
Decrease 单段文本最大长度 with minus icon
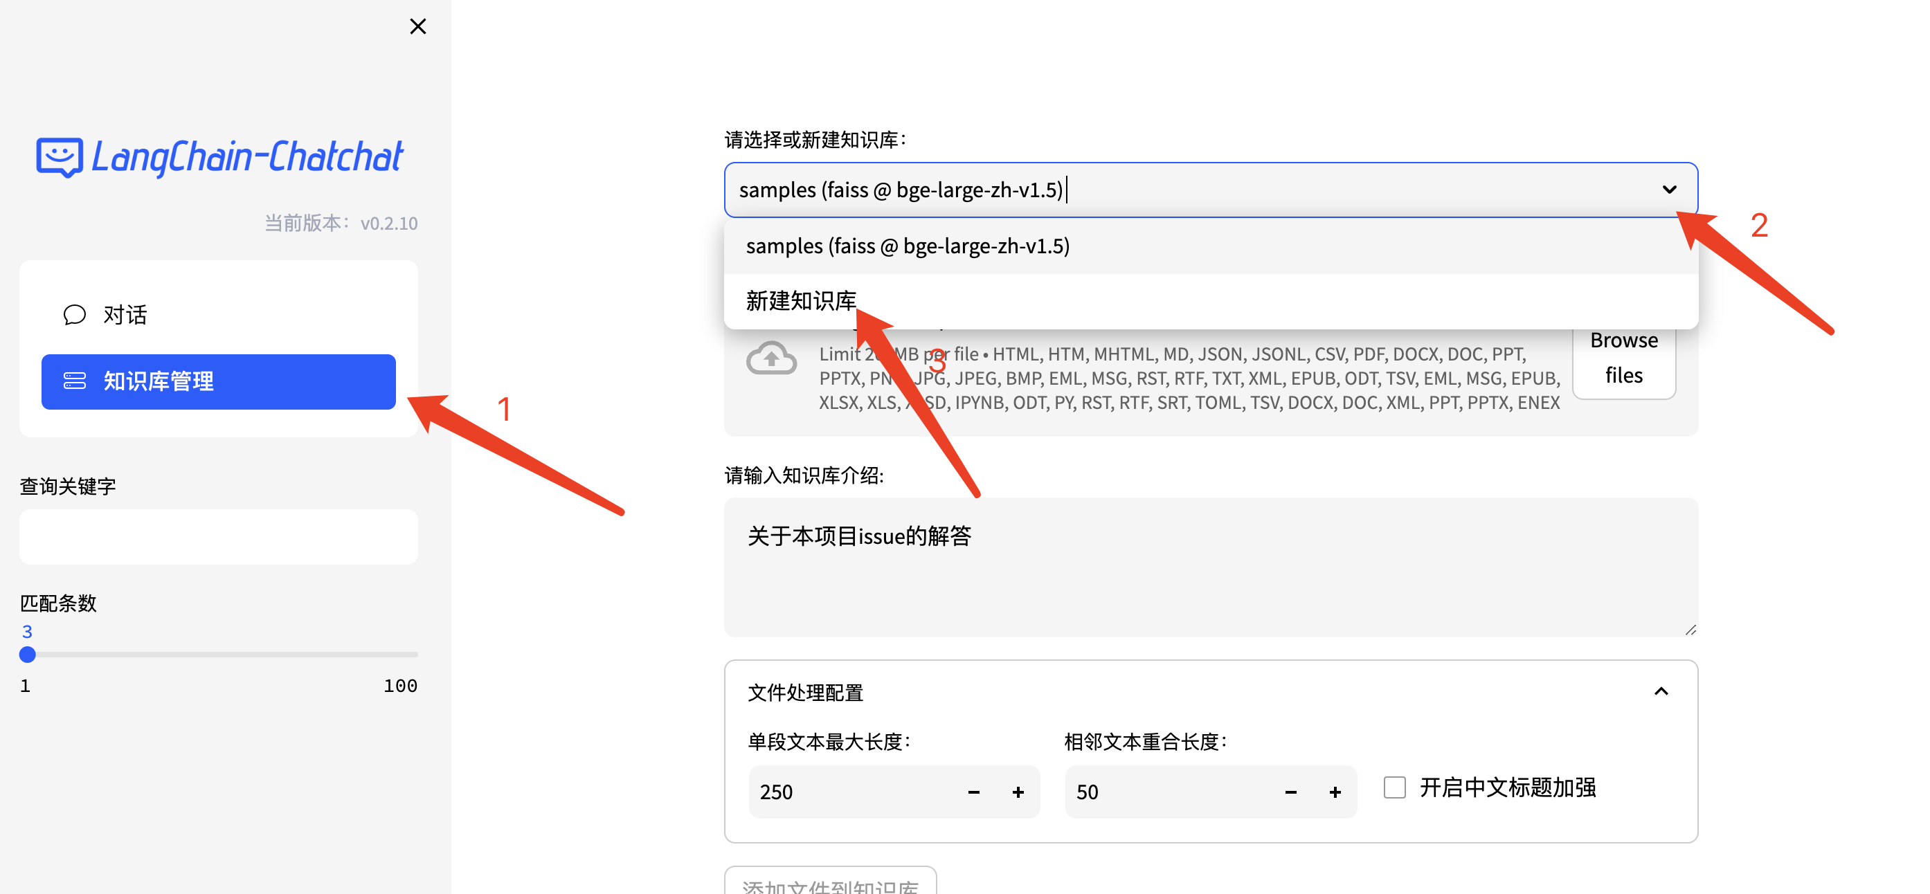point(973,792)
